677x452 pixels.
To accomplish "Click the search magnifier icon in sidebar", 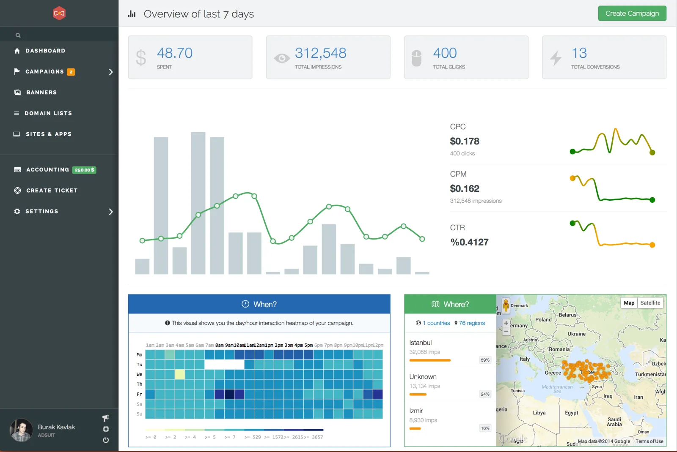I will (18, 35).
